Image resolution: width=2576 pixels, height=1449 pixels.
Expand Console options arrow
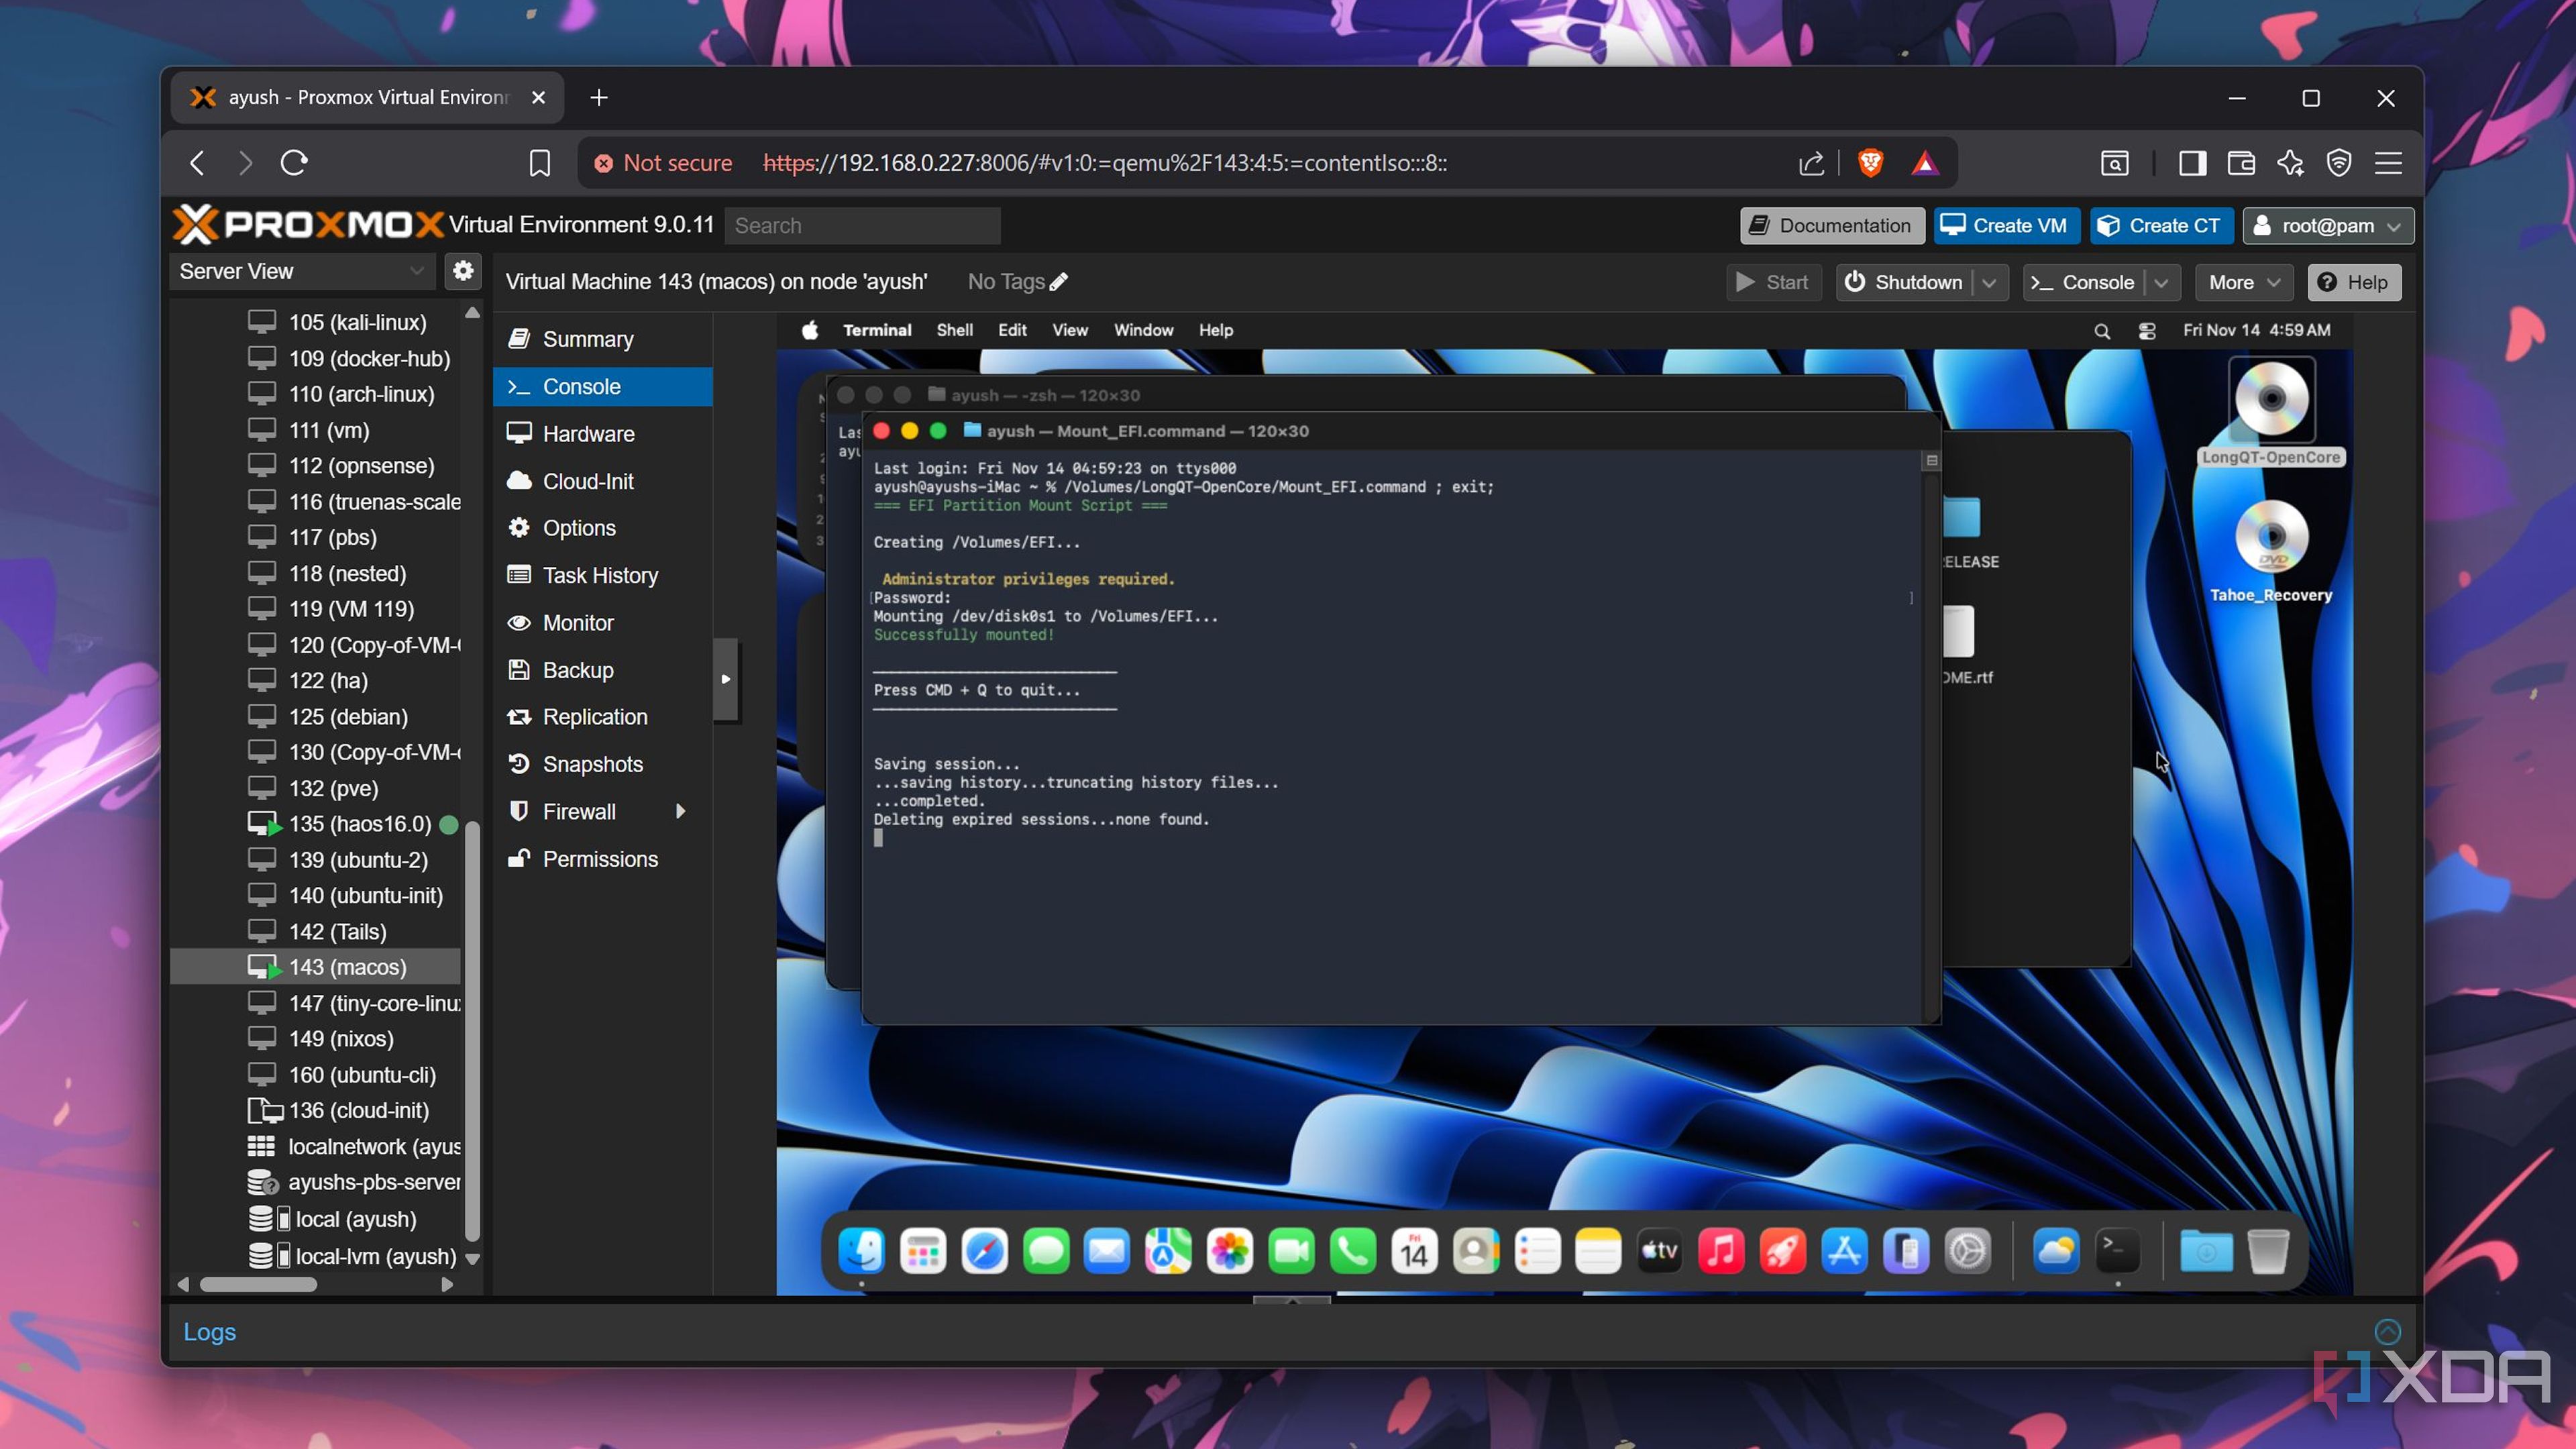2161,283
